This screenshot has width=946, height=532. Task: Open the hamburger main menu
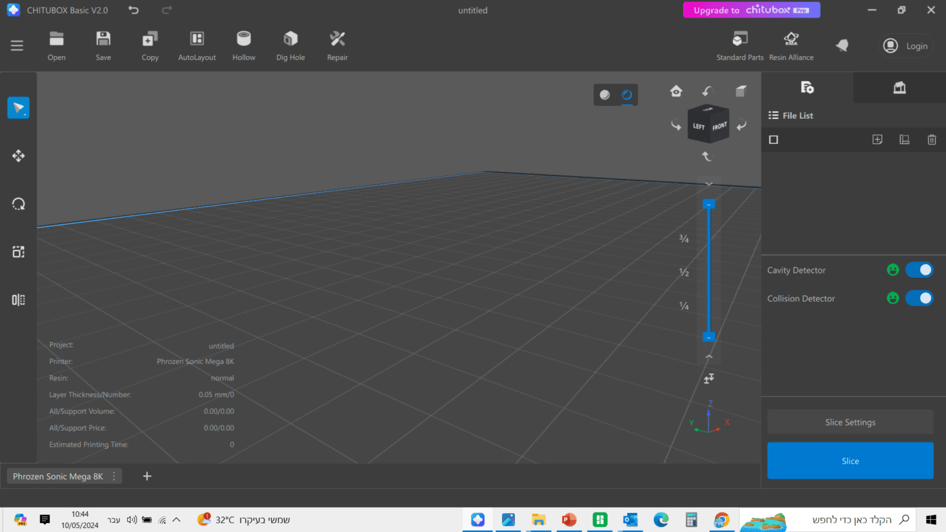[x=17, y=46]
